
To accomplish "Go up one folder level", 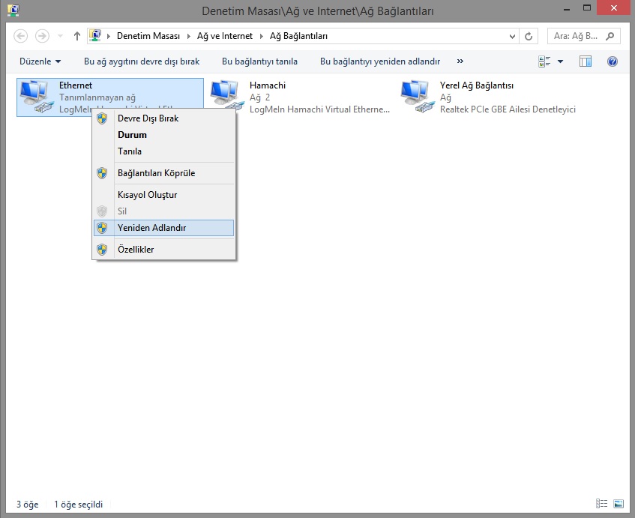I will click(77, 36).
